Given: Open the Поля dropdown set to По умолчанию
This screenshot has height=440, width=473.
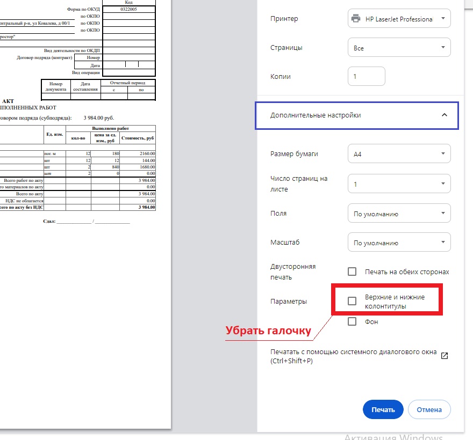Looking at the screenshot, I should point(399,214).
